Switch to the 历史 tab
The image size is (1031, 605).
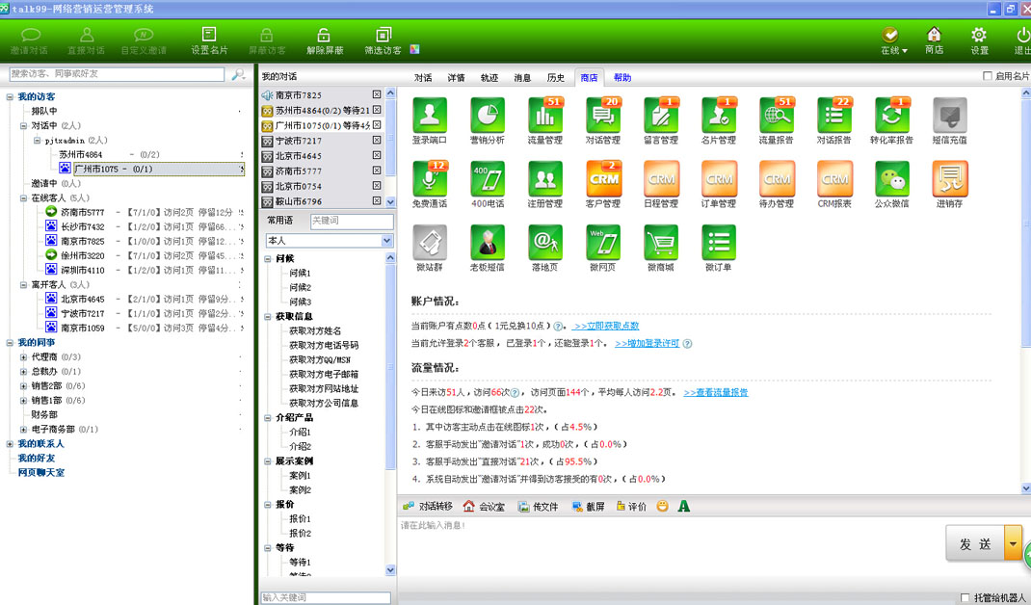click(x=556, y=78)
